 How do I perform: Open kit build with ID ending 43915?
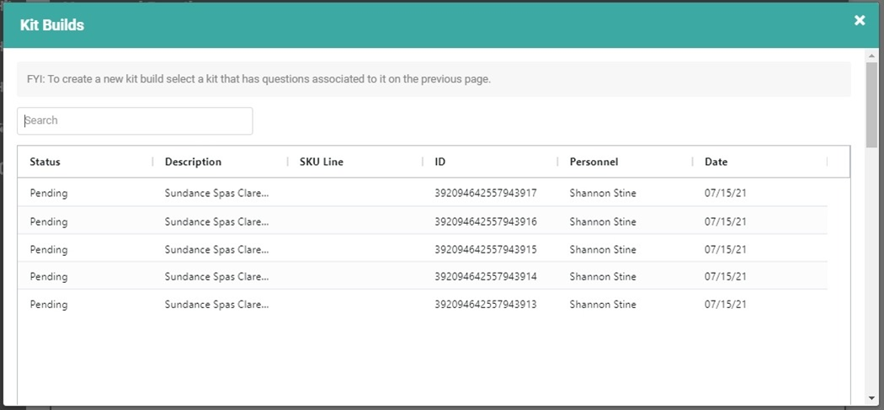pos(485,249)
